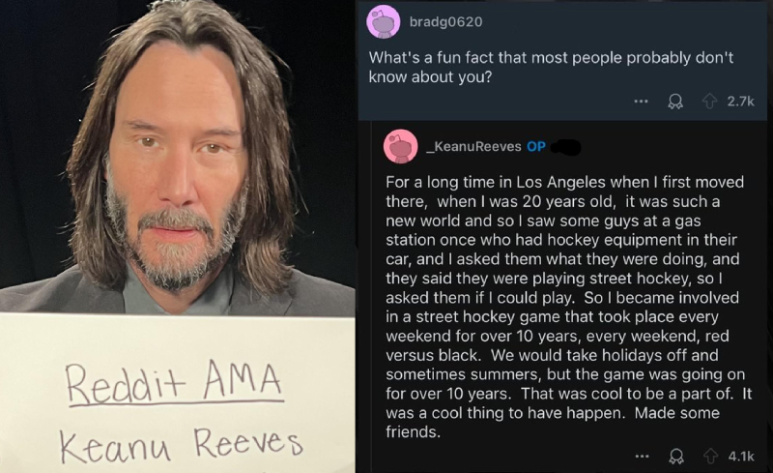This screenshot has height=473, width=773.
Task: Open the AMA proof photo of the man
Action: click(x=178, y=236)
